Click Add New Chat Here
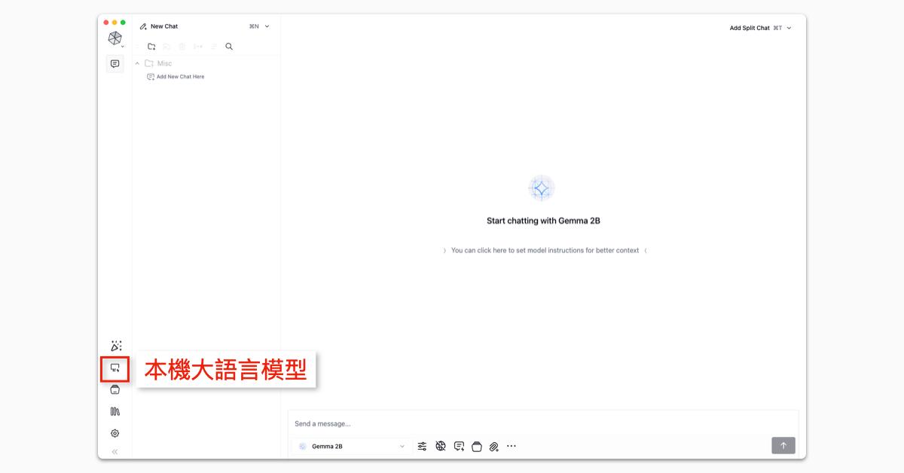The width and height of the screenshot is (904, 473). click(176, 77)
